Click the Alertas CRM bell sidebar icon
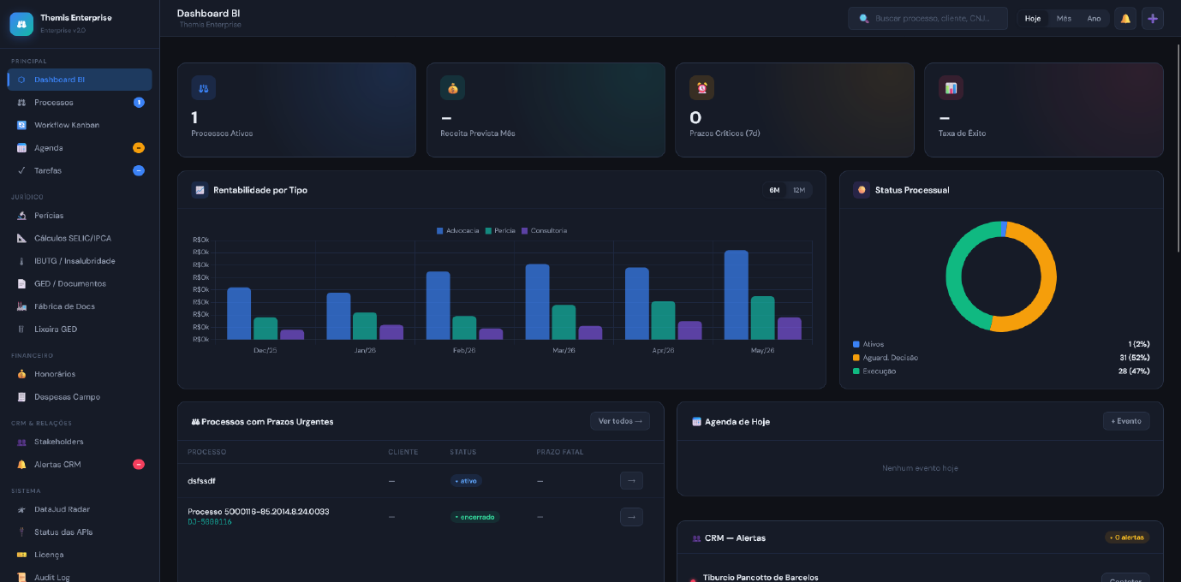1181x582 pixels. [x=21, y=465]
